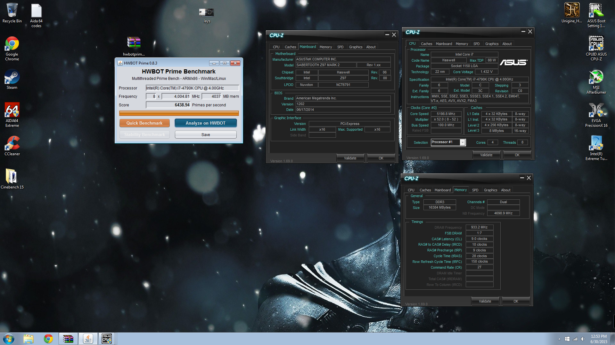
Task: Click OK in the Memory CPU-Z window
Action: [x=516, y=301]
